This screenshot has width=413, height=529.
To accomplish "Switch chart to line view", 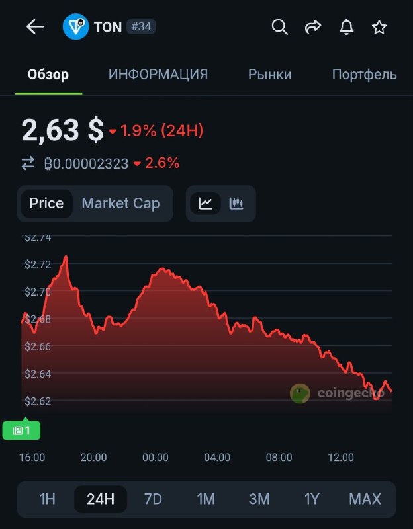I will (x=206, y=203).
